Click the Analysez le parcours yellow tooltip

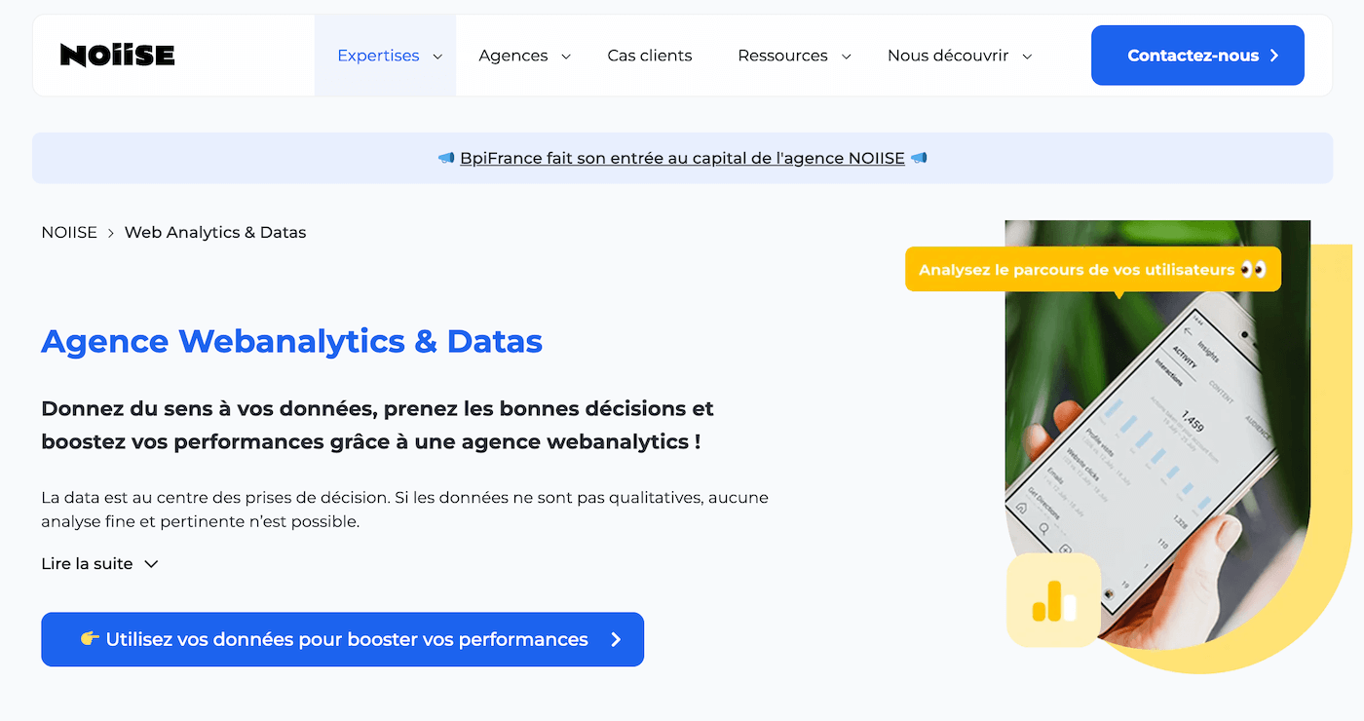click(x=1093, y=269)
